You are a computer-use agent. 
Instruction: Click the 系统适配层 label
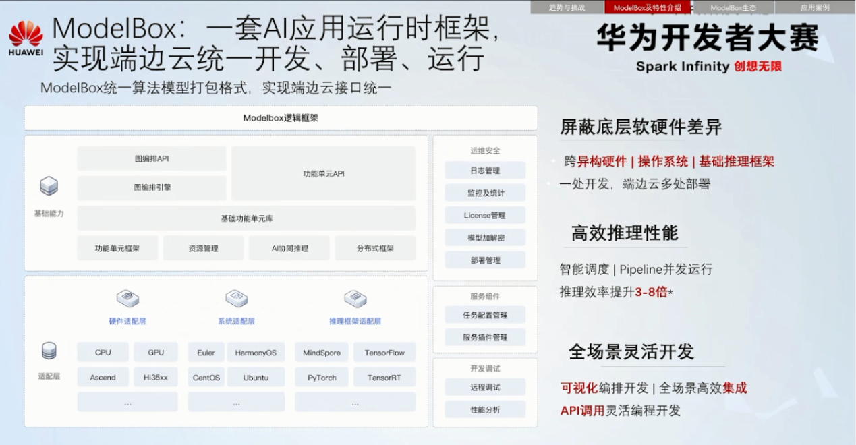(x=236, y=322)
